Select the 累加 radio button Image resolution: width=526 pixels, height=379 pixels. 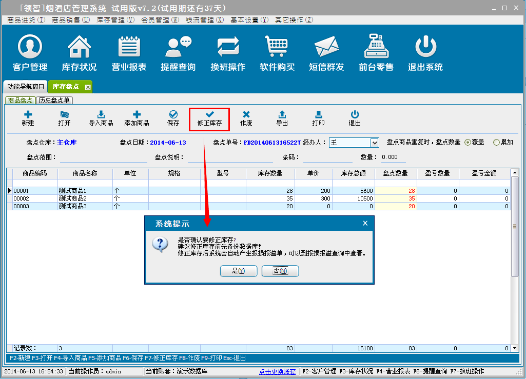coord(496,142)
